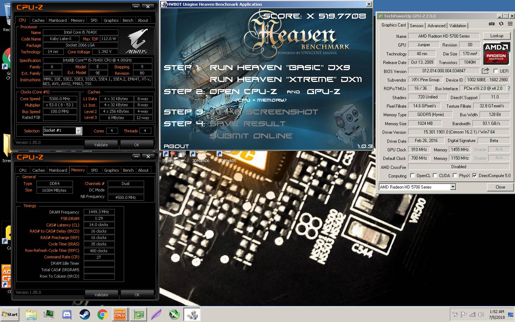Open Discord from the taskbar
The height and width of the screenshot is (322, 515).
pos(67,314)
